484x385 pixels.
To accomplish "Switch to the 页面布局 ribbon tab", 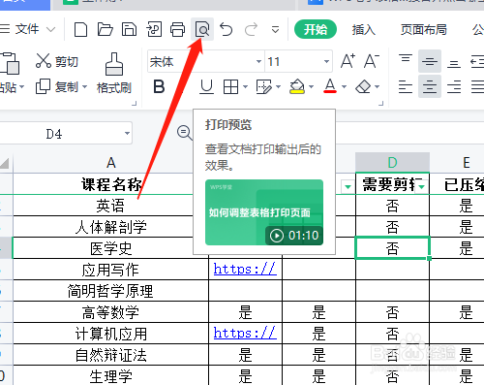I will coord(424,29).
